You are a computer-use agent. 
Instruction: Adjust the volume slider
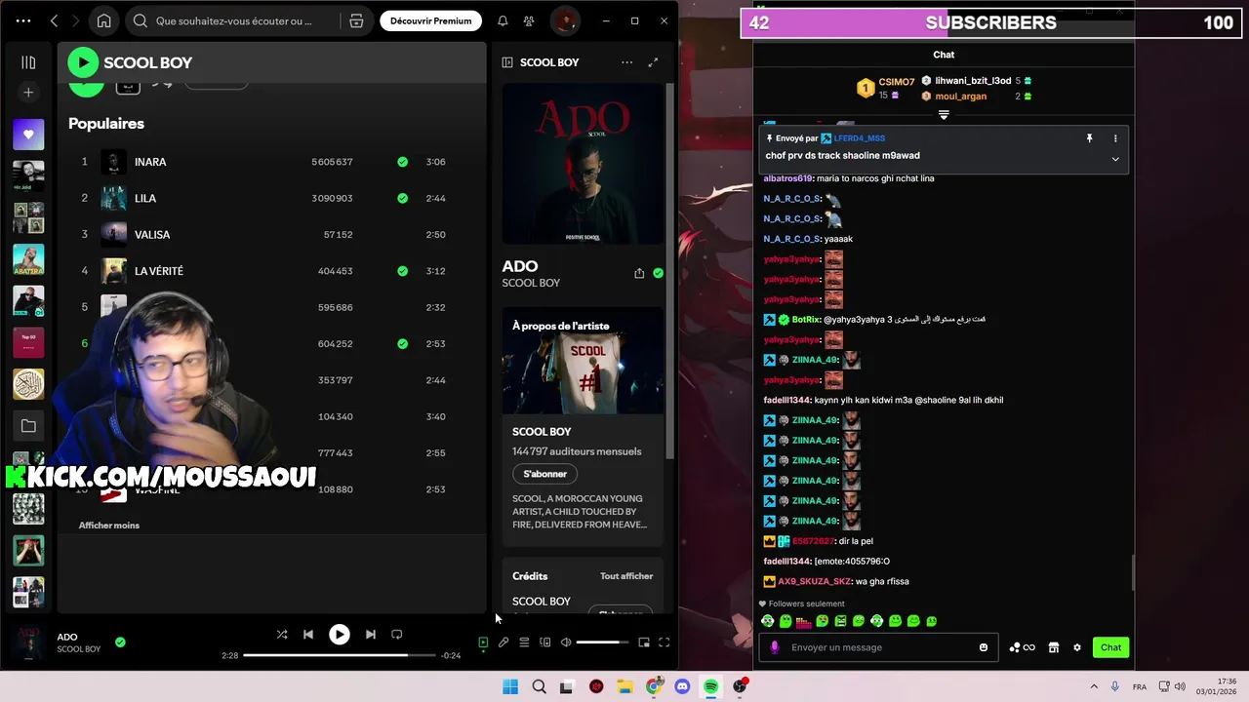click(x=602, y=643)
